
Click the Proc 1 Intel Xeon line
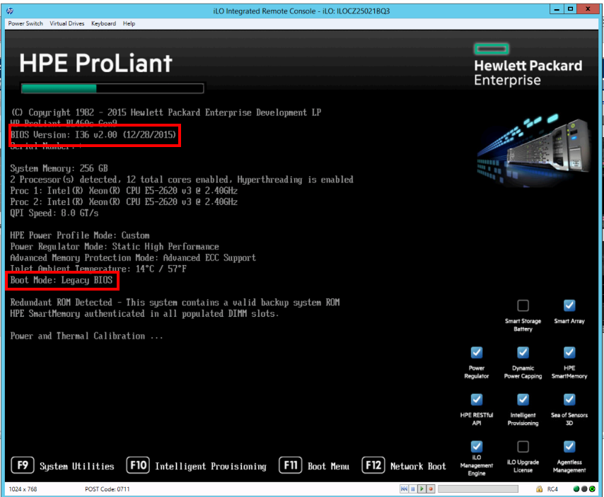[124, 191]
